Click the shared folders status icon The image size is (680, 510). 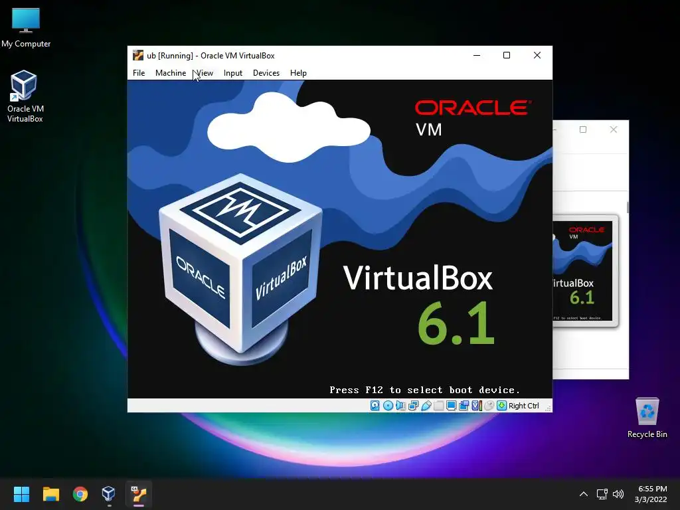coord(438,406)
